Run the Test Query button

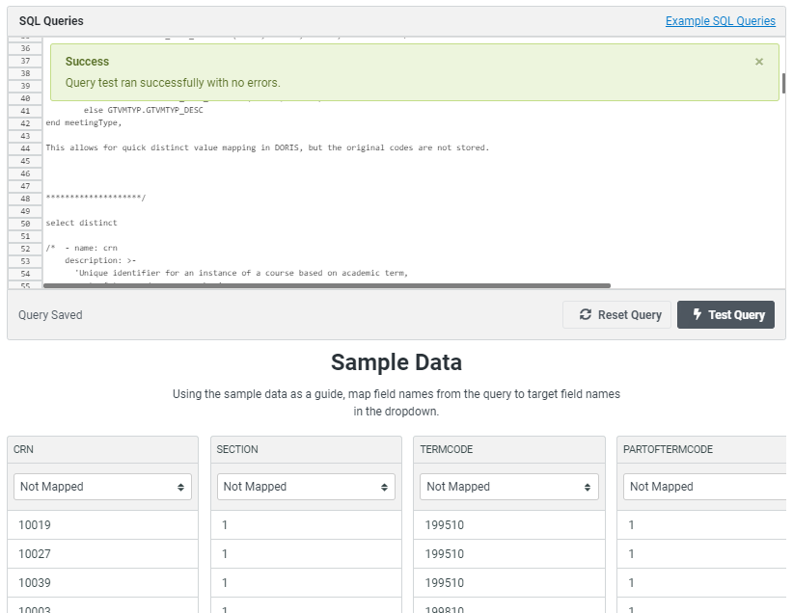pos(725,315)
